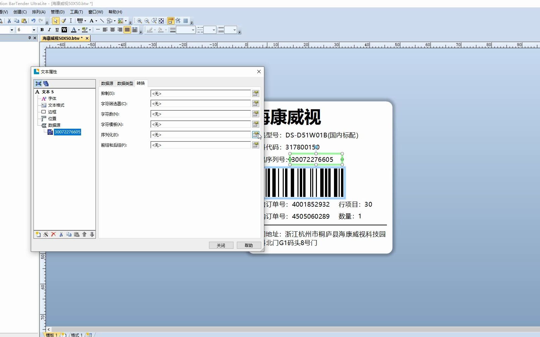540x337 pixels.
Task: Open the 管理(D) menu
Action: tap(58, 12)
